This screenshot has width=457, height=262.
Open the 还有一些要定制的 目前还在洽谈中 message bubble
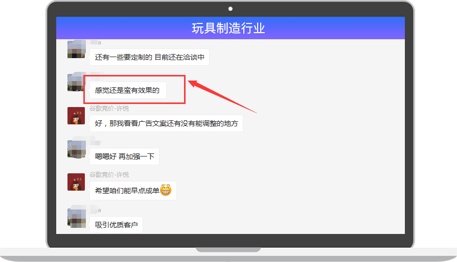tap(149, 57)
